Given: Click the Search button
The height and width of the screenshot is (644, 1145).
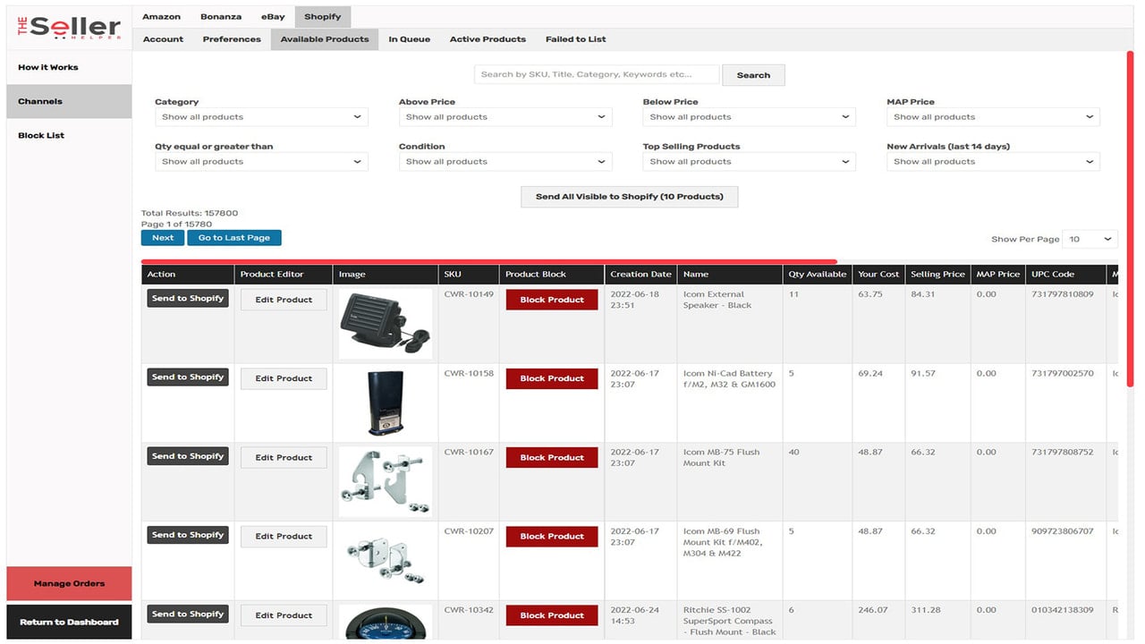Looking at the screenshot, I should [x=753, y=75].
